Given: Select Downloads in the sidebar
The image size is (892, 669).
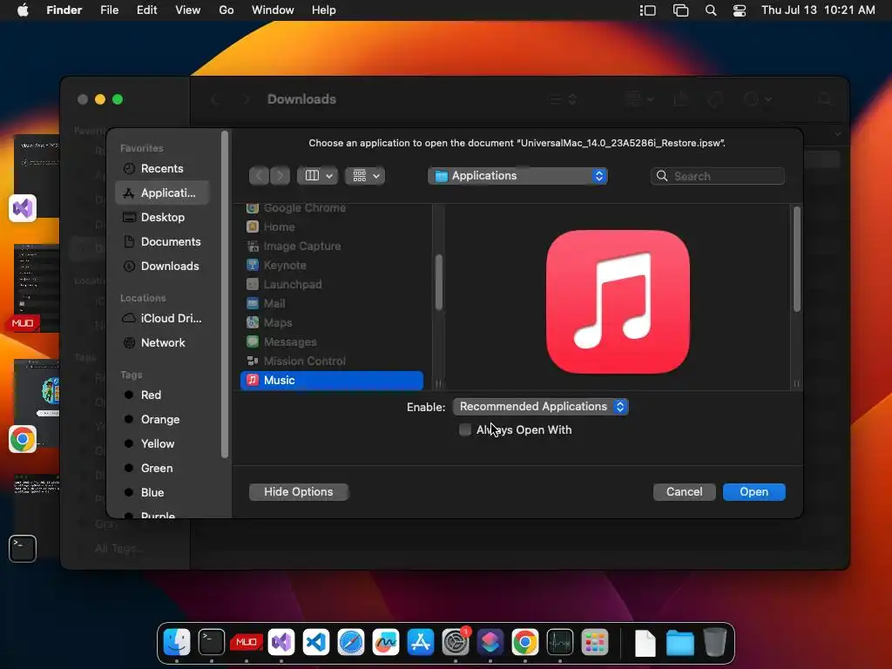Looking at the screenshot, I should (x=162, y=267).
